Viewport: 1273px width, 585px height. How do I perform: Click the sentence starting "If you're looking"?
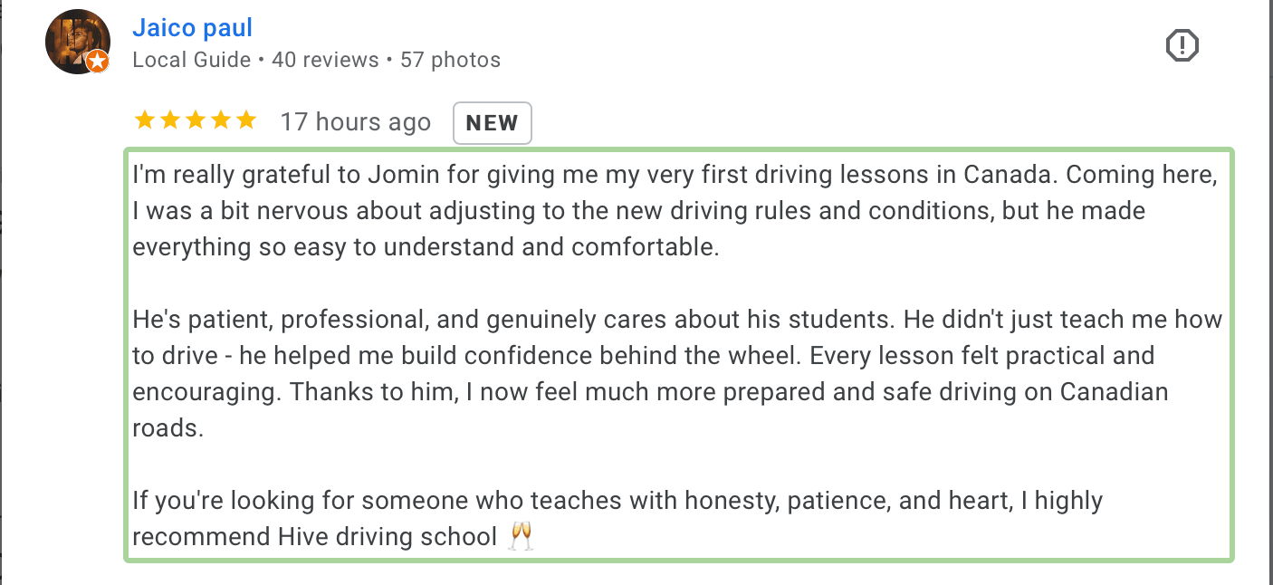616,500
